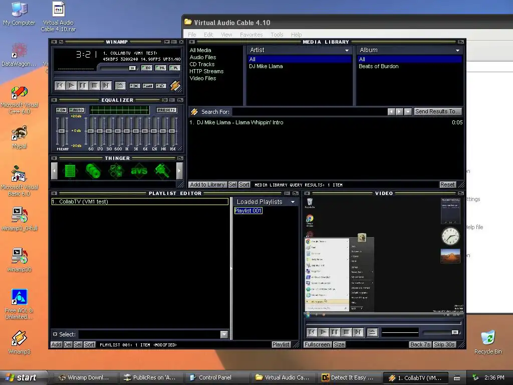Select artist DJ Mike Llama
This screenshot has width=513, height=385.
[266, 66]
